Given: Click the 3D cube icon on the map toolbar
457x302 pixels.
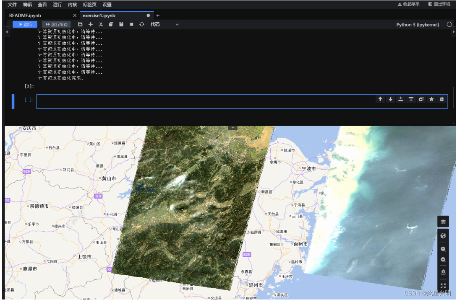Looking at the screenshot, I should [x=443, y=271].
